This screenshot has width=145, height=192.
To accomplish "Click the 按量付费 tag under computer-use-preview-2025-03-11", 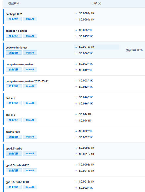I will tap(14, 86).
